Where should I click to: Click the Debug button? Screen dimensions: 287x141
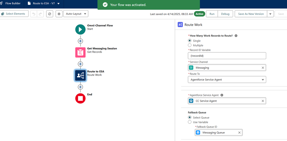click(225, 14)
